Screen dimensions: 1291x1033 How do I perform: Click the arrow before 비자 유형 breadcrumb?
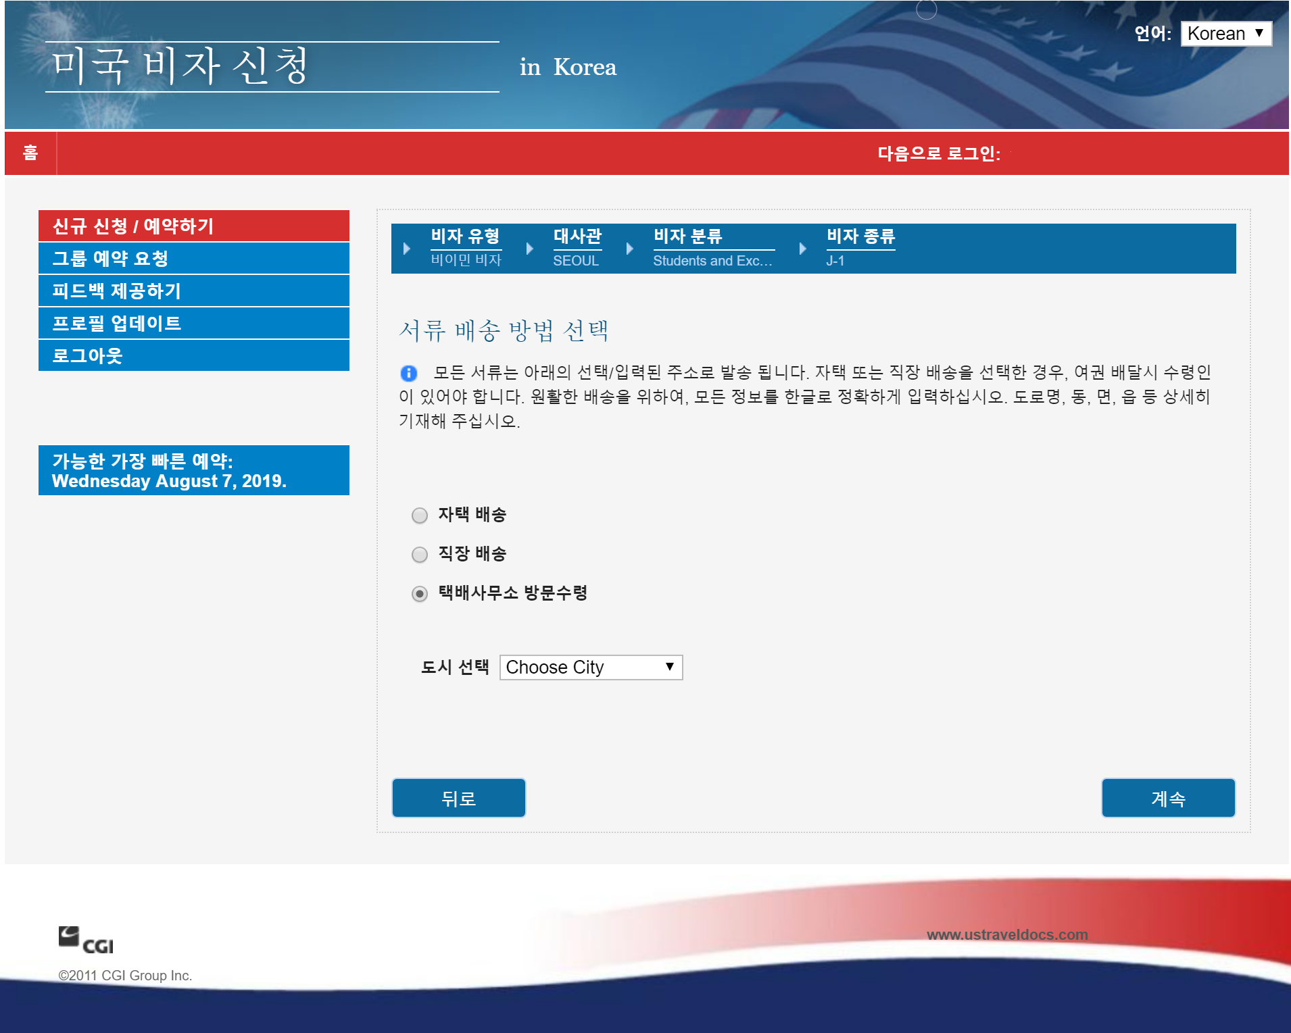(407, 249)
